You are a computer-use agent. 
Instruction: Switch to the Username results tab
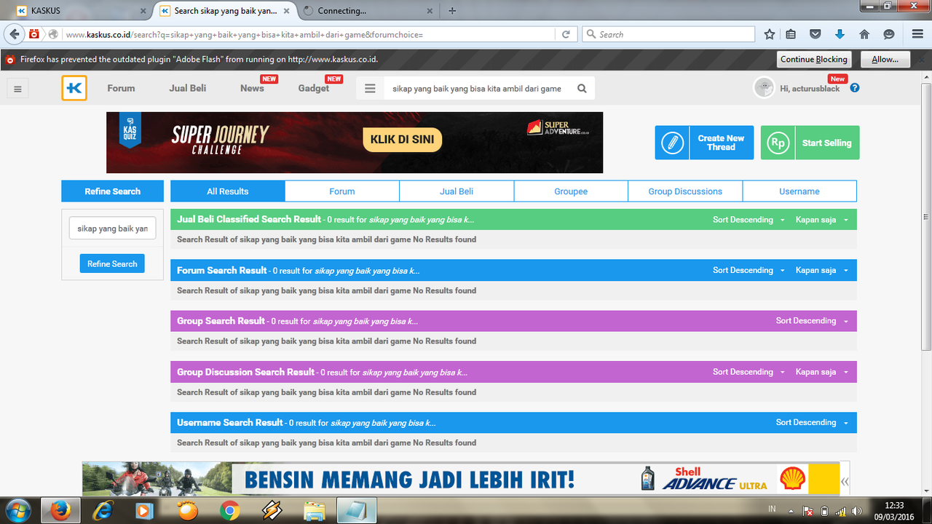[799, 191]
